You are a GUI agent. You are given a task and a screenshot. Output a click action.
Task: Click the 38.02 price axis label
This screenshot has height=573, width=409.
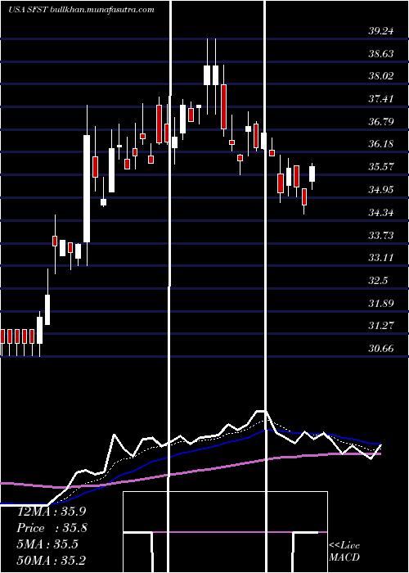[381, 76]
